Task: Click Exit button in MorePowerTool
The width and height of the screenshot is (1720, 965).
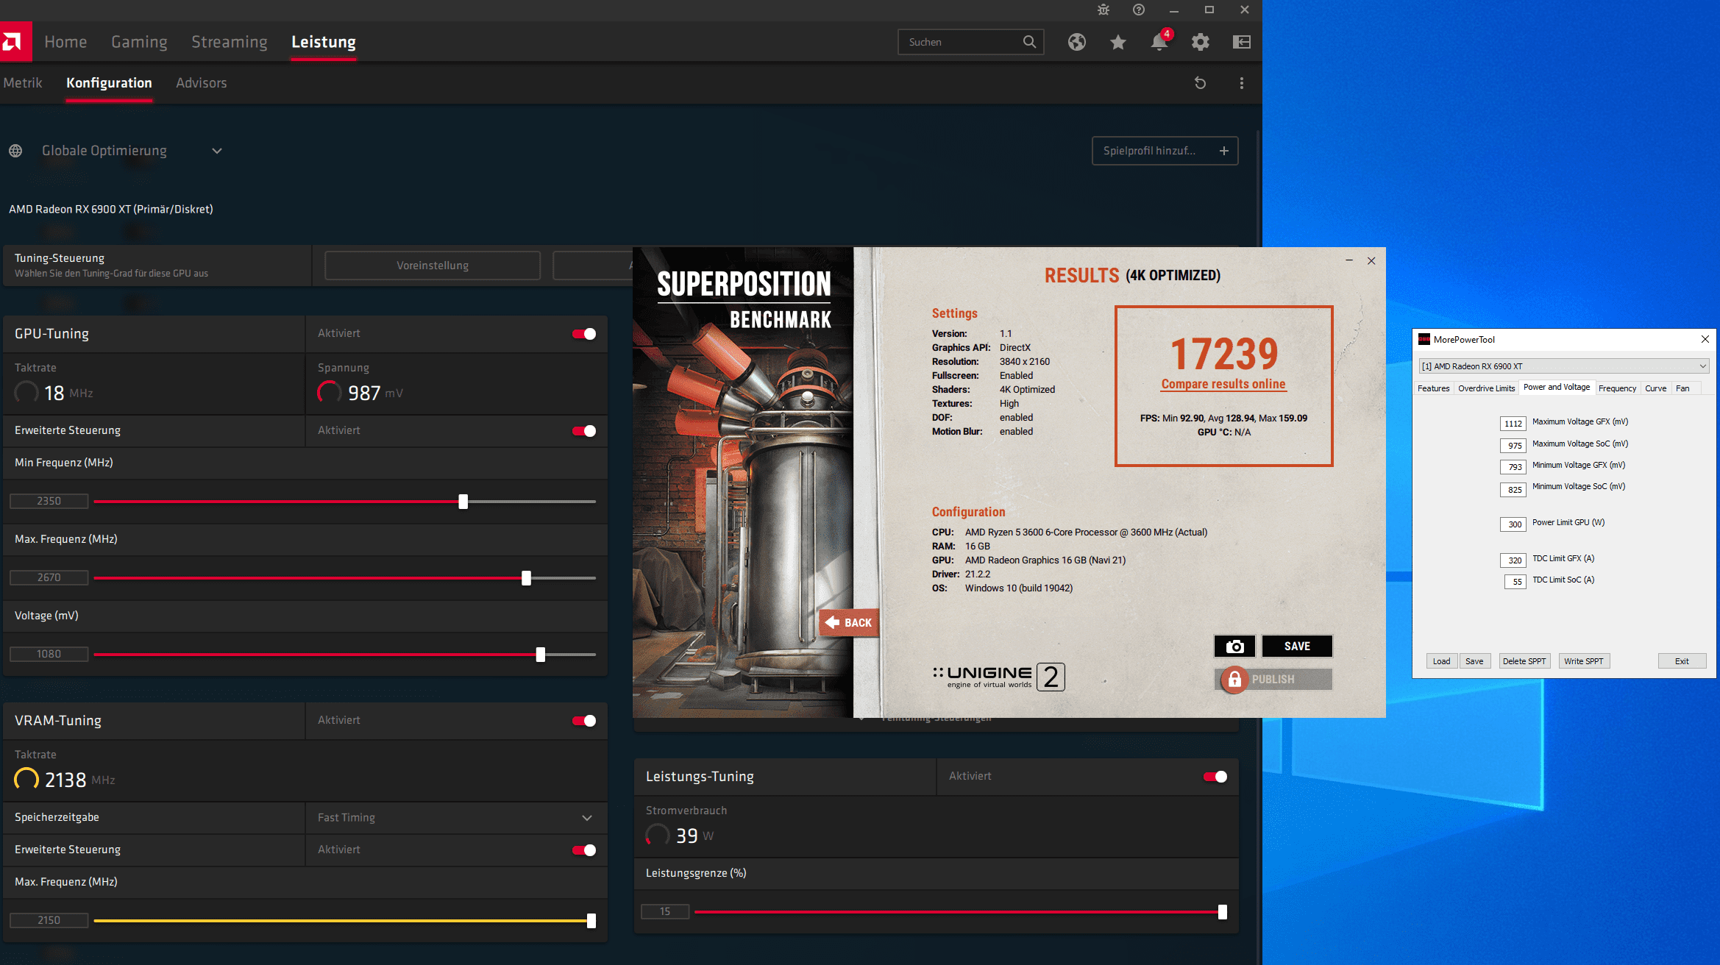Action: [x=1682, y=661]
